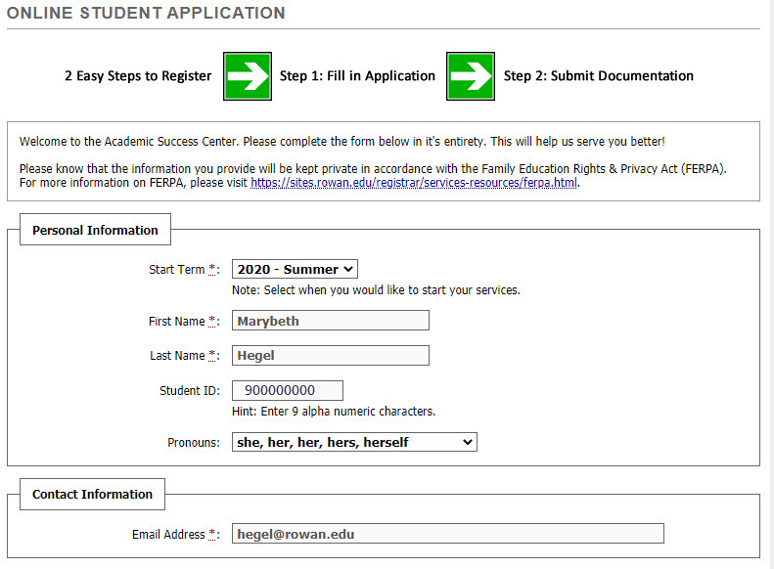Click the green arrow icon before Step 1
This screenshot has width=774, height=569.
247,76
